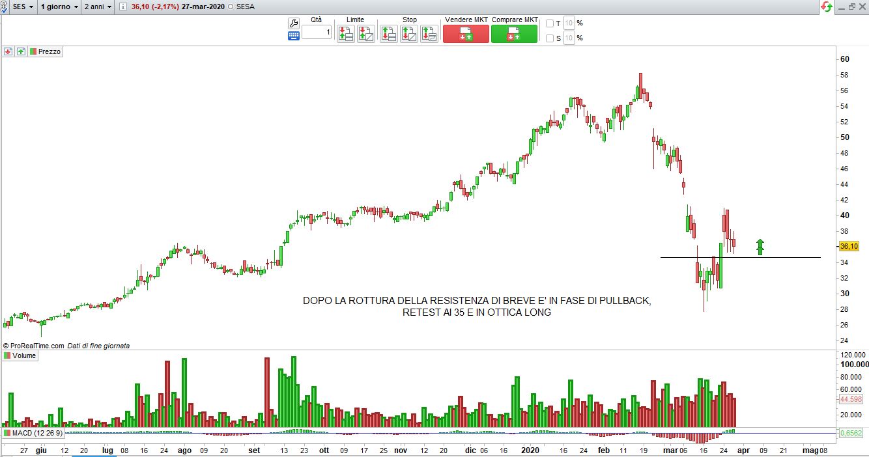The width and height of the screenshot is (869, 457).
Task: Click the first Limite order icon
Action: 346,34
